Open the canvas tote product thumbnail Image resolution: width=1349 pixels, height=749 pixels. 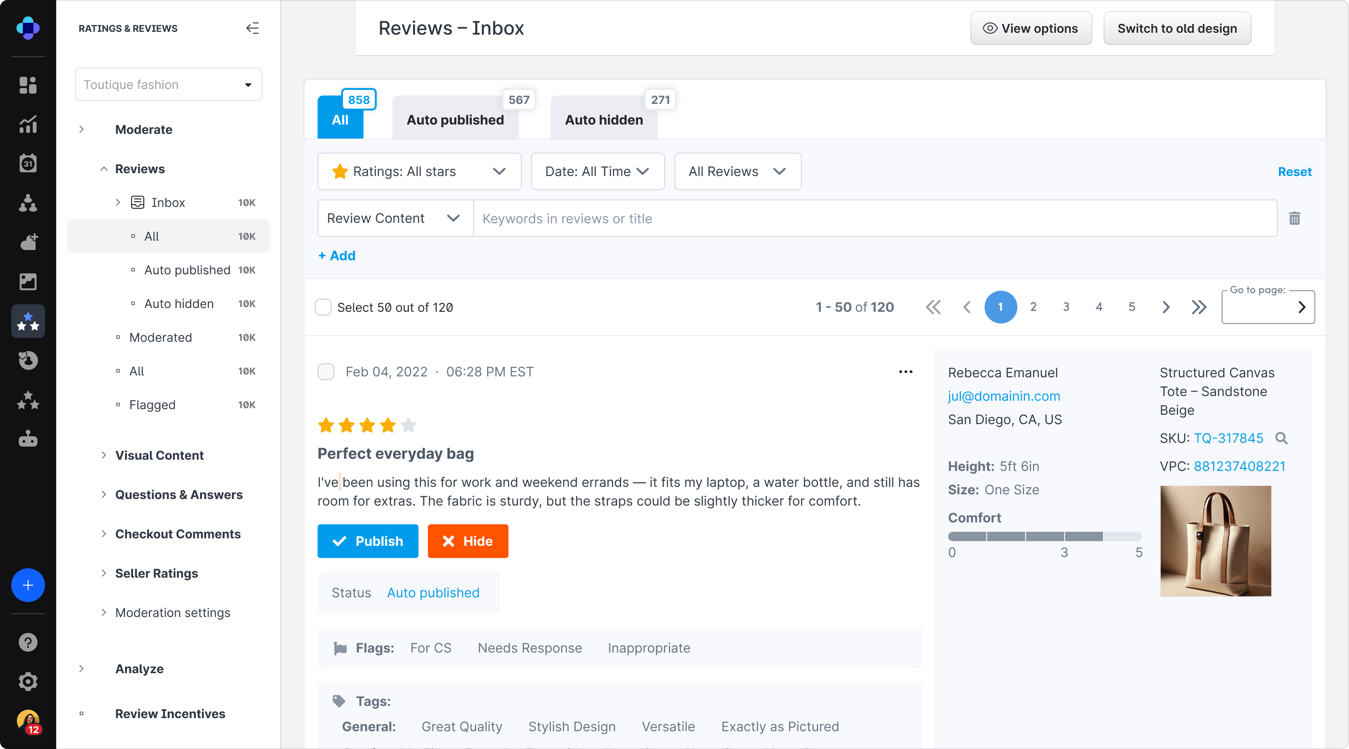click(x=1216, y=541)
